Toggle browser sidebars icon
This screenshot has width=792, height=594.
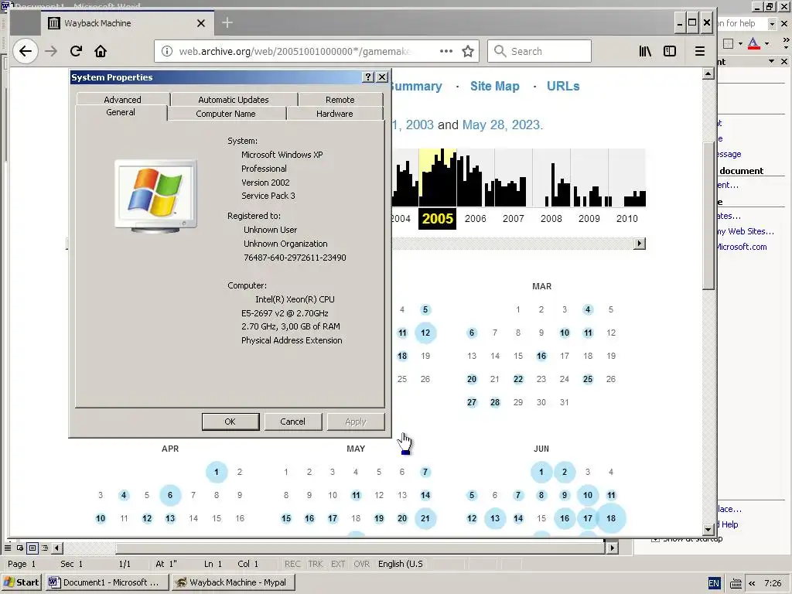tap(670, 51)
